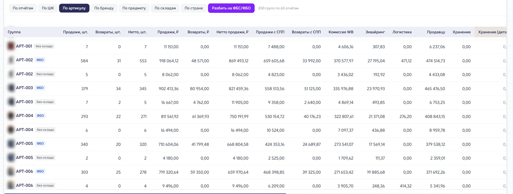Toggle the Разбить на ФБС/ФБО button
This screenshot has width=513, height=194.
click(x=231, y=8)
